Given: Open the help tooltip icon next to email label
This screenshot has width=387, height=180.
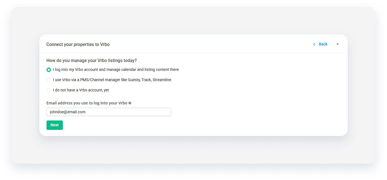Looking at the screenshot, I should pyautogui.click(x=130, y=103).
